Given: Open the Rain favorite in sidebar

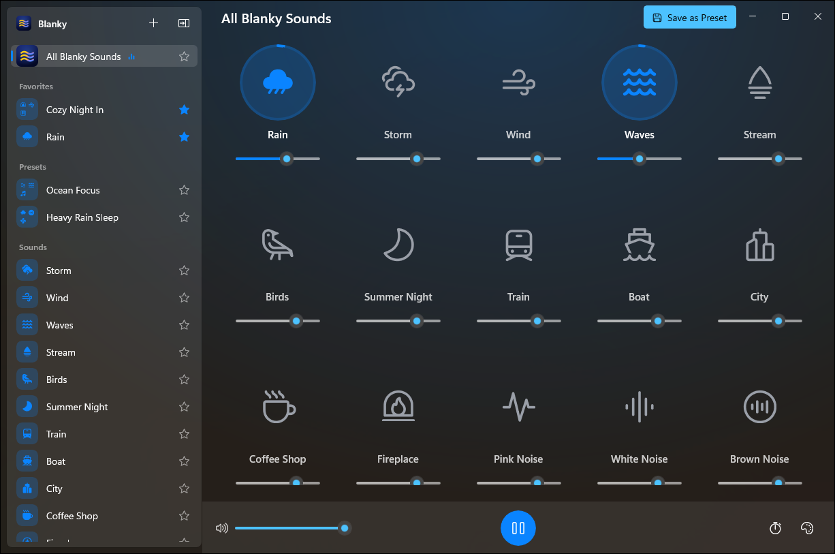Looking at the screenshot, I should click(104, 137).
